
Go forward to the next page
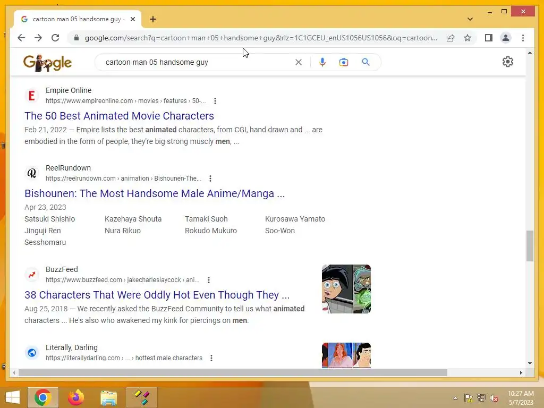pyautogui.click(x=38, y=38)
